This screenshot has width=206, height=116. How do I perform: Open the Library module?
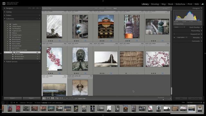click(145, 4)
